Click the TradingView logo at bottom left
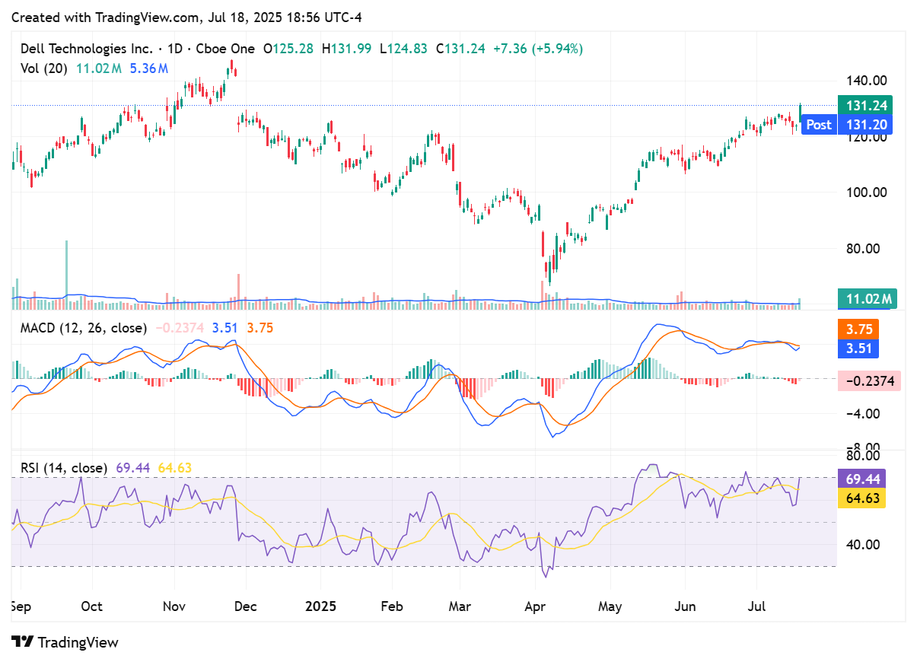The image size is (917, 662). pyautogui.click(x=65, y=643)
